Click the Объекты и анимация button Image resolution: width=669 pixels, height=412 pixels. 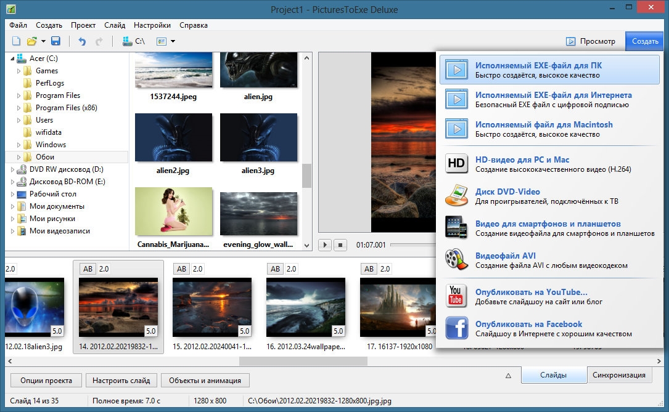205,381
